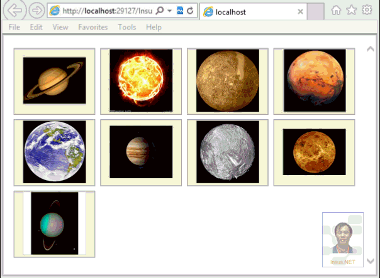380x278 pixels.
Task: Open the Tools menu
Action: pyautogui.click(x=126, y=27)
